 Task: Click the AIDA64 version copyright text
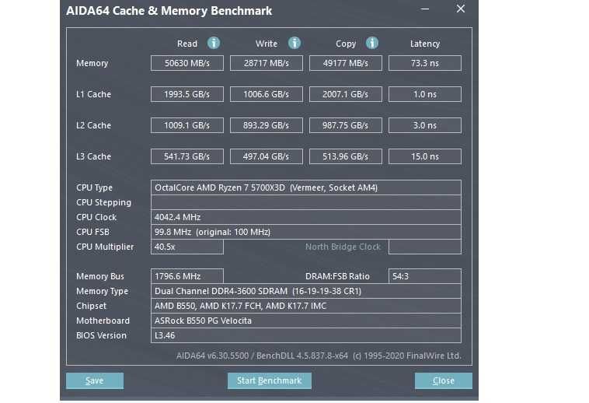319,356
